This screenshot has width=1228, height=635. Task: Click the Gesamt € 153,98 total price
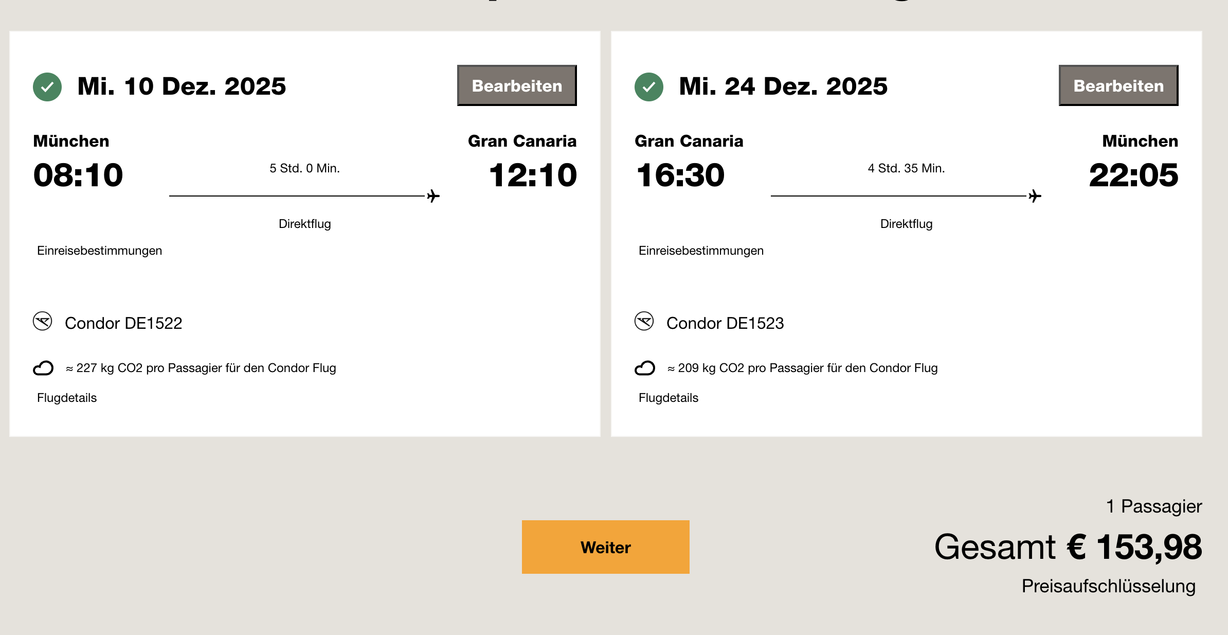[x=1068, y=546]
